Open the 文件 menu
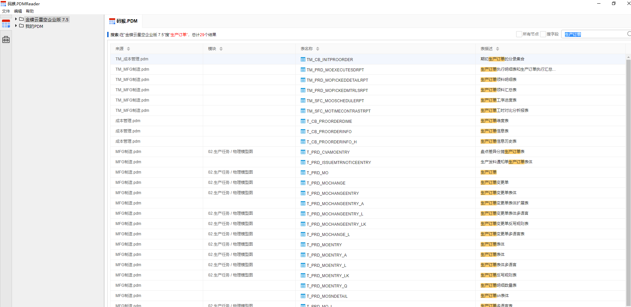Screen dimensions: 631x307 (x=6, y=11)
